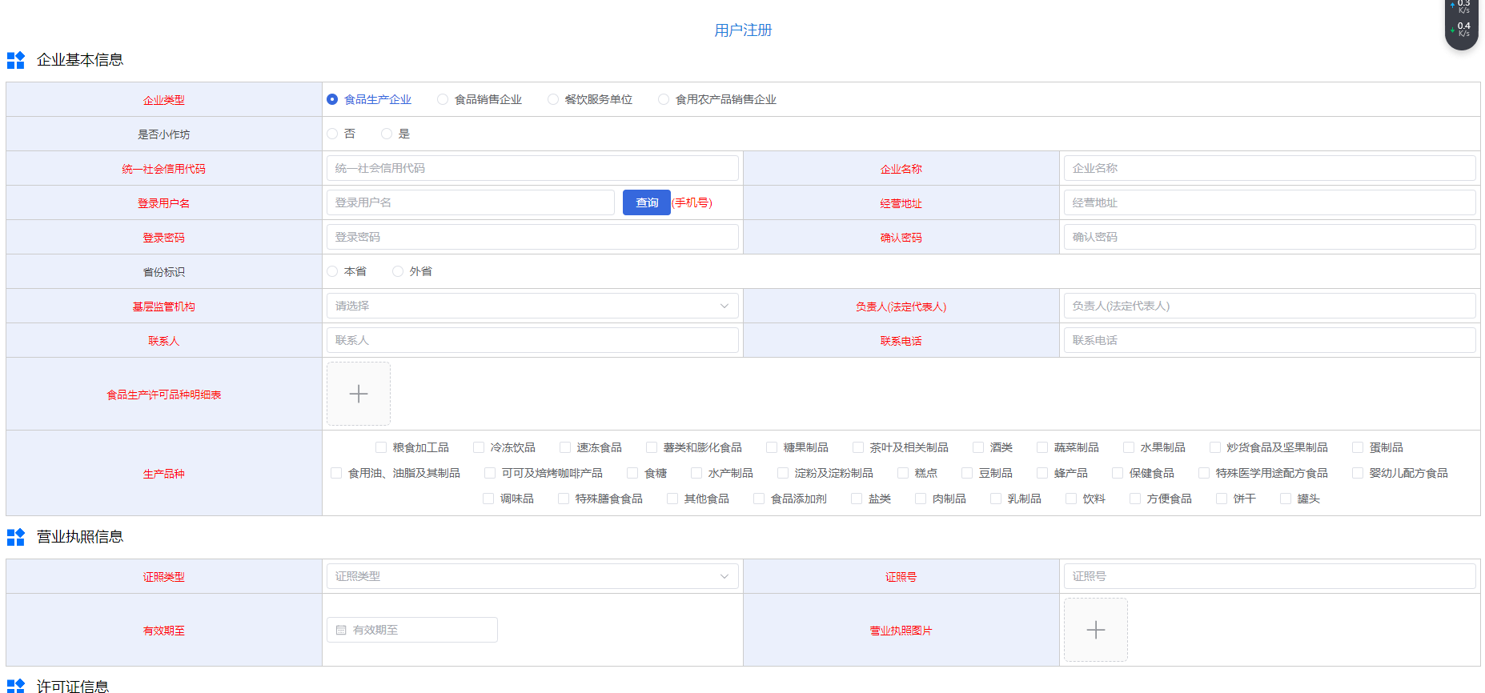The height and width of the screenshot is (693, 1485).
Task: Click the 联系电话 input field
Action: [x=1270, y=340]
